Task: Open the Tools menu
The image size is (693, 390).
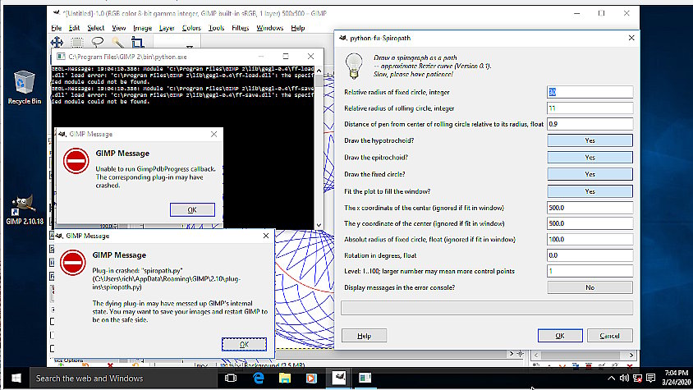Action: tap(216, 28)
